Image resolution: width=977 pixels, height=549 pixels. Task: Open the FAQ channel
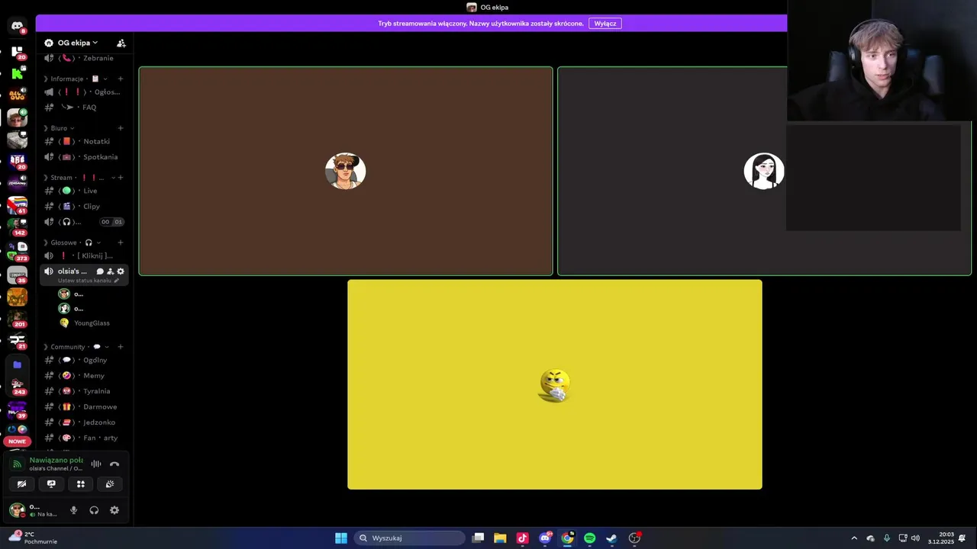pyautogui.click(x=84, y=108)
